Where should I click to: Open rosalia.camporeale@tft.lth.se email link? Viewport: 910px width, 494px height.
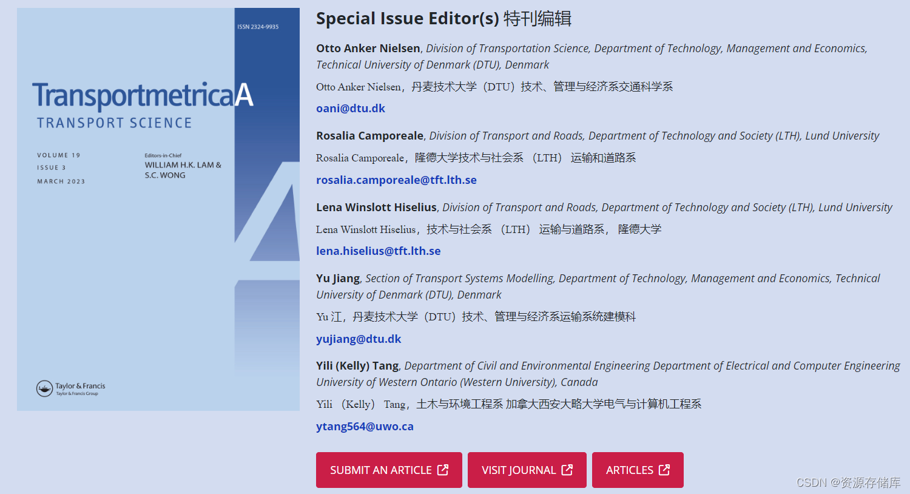[x=396, y=180]
